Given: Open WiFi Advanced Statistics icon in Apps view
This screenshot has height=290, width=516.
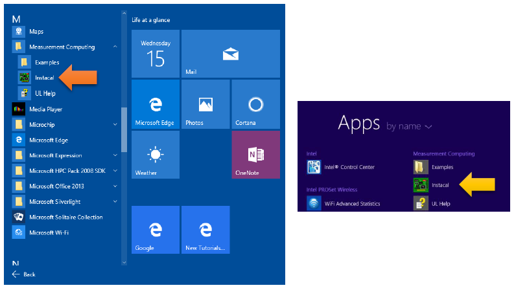Looking at the screenshot, I should (314, 203).
